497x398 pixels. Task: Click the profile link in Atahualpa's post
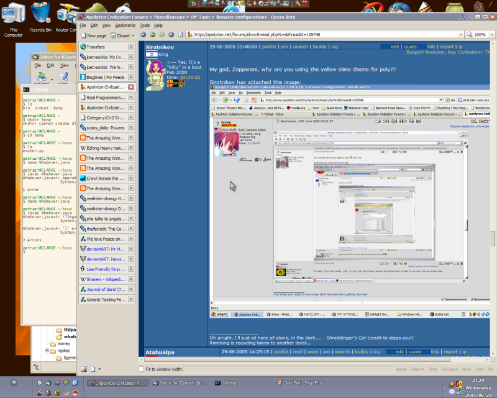point(281,352)
